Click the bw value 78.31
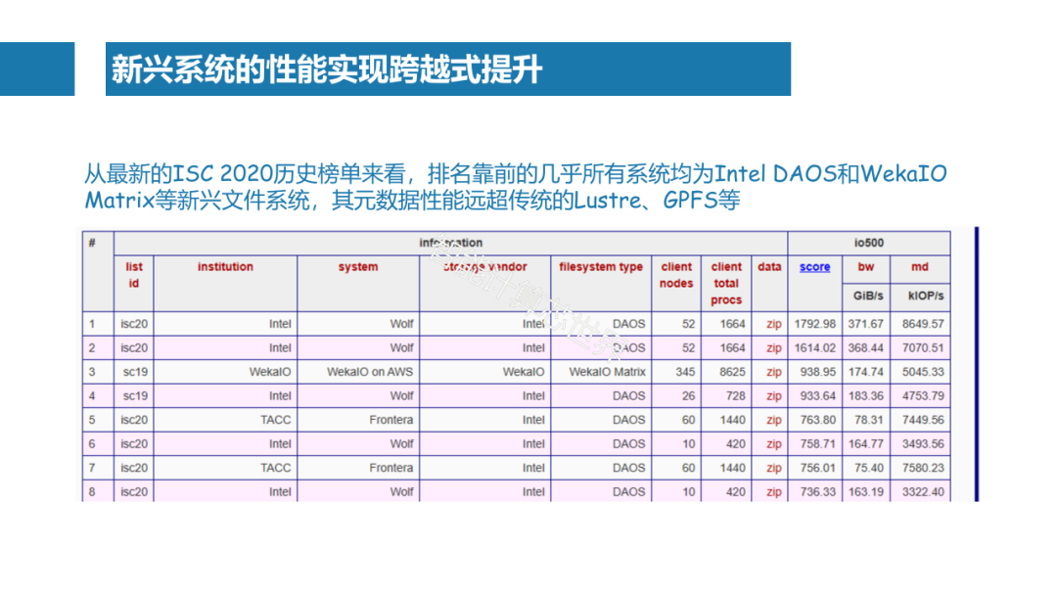This screenshot has height=595, width=1057. pyautogui.click(x=868, y=420)
